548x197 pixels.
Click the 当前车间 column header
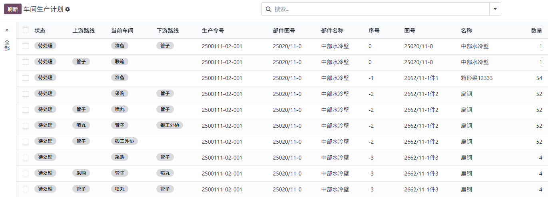click(x=122, y=31)
